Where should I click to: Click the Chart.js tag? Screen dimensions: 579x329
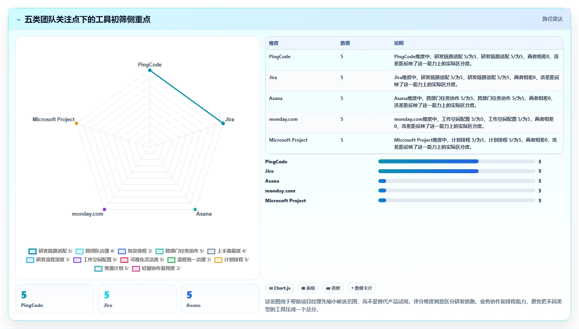tap(280, 288)
